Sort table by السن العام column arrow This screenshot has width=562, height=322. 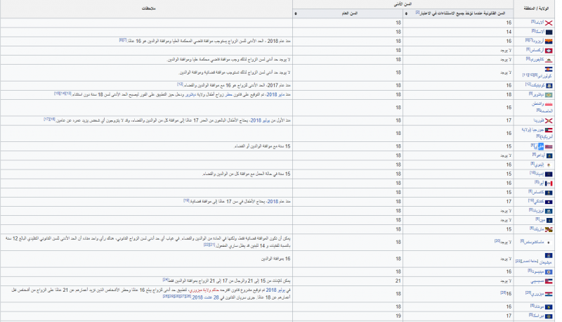[x=295, y=13]
